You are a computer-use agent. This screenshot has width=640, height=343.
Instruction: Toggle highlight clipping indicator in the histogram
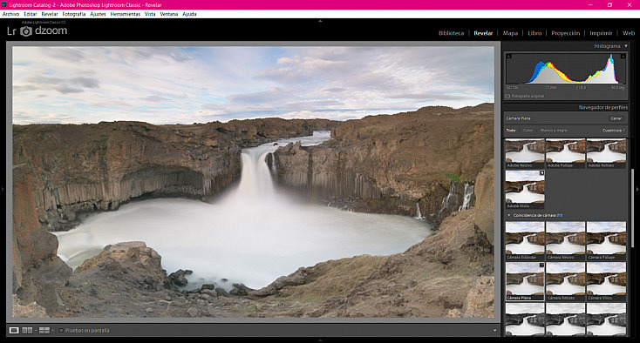tap(623, 57)
